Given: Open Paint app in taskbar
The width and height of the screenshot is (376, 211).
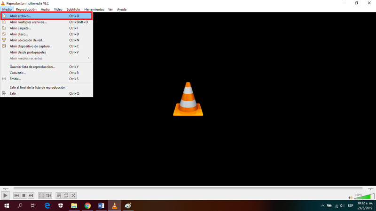Looking at the screenshot, I should 128,206.
